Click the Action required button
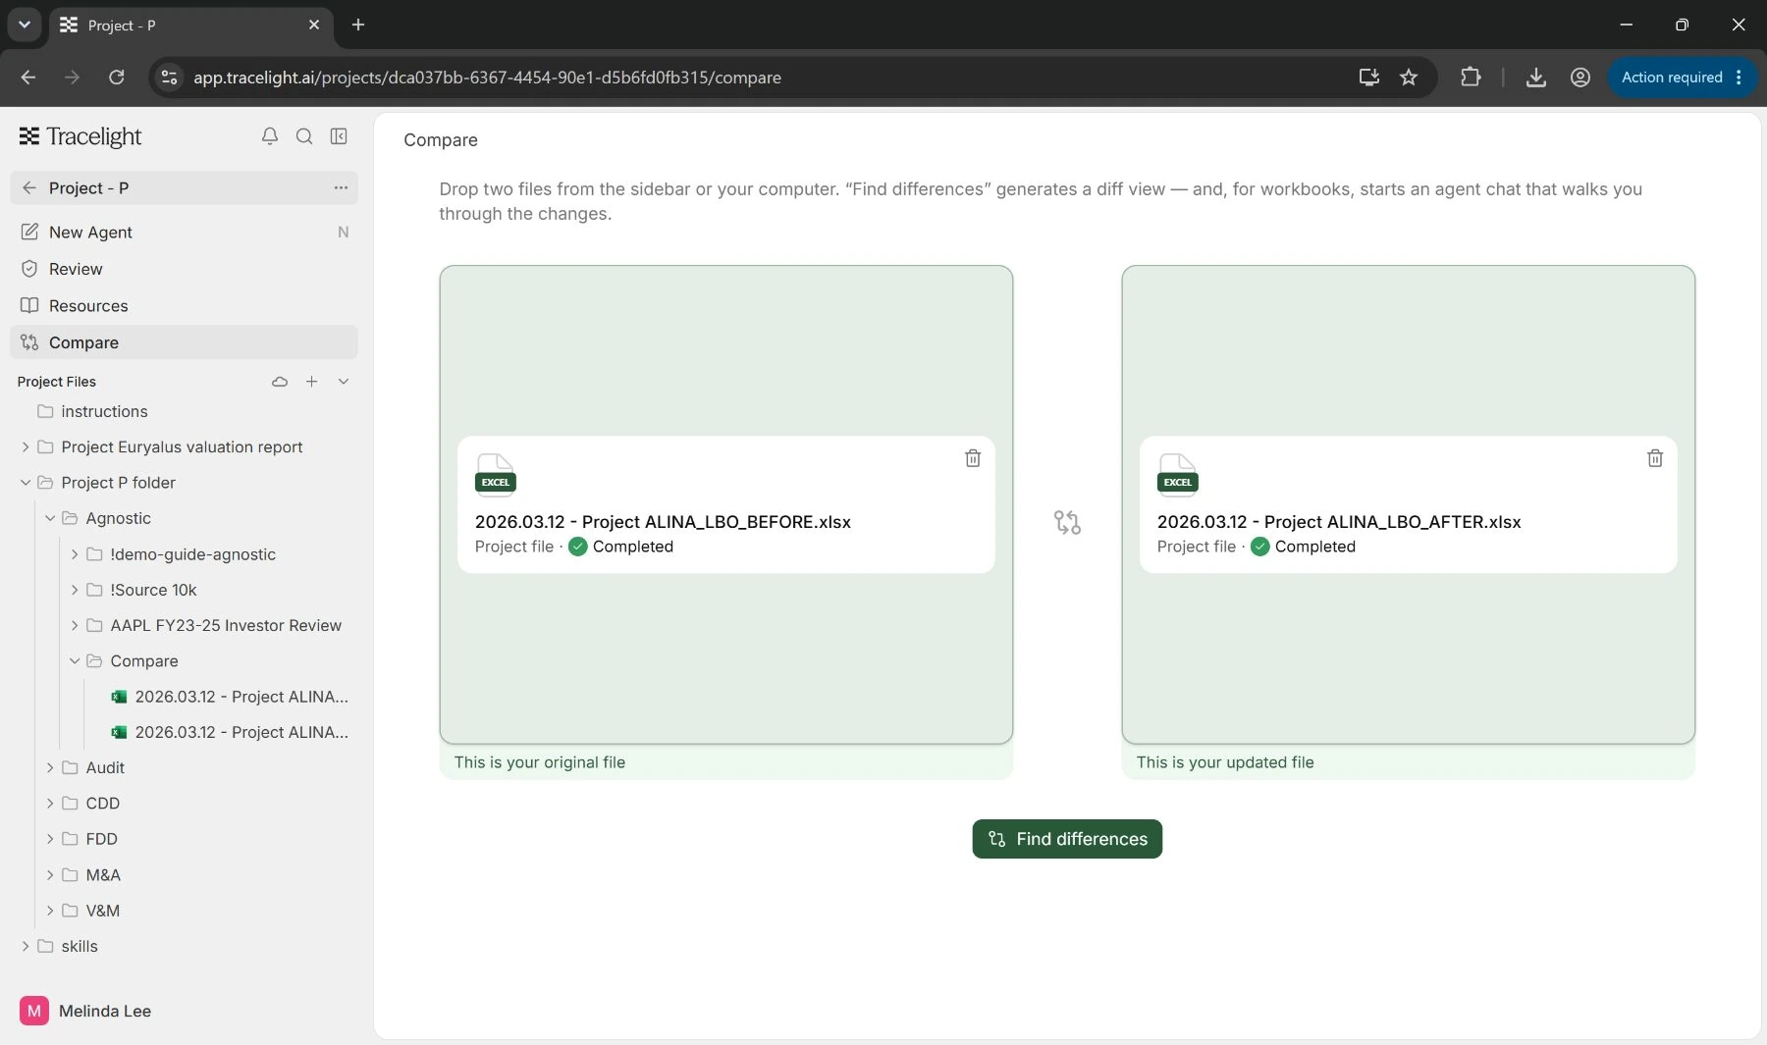 click(x=1682, y=78)
